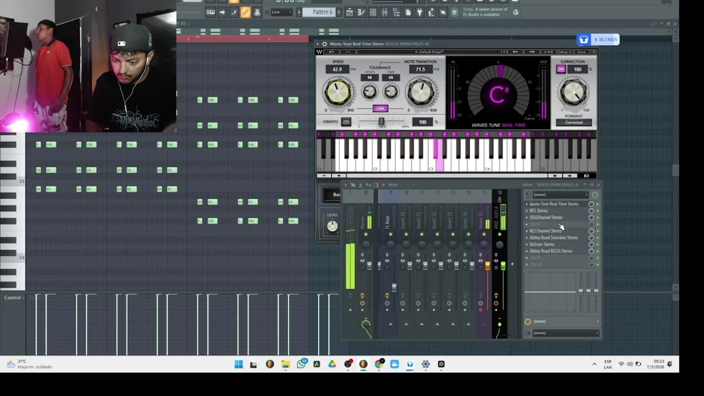This screenshot has width=704, height=396.
Task: Click the typing keyboard to piano icon
Action: (211, 12)
